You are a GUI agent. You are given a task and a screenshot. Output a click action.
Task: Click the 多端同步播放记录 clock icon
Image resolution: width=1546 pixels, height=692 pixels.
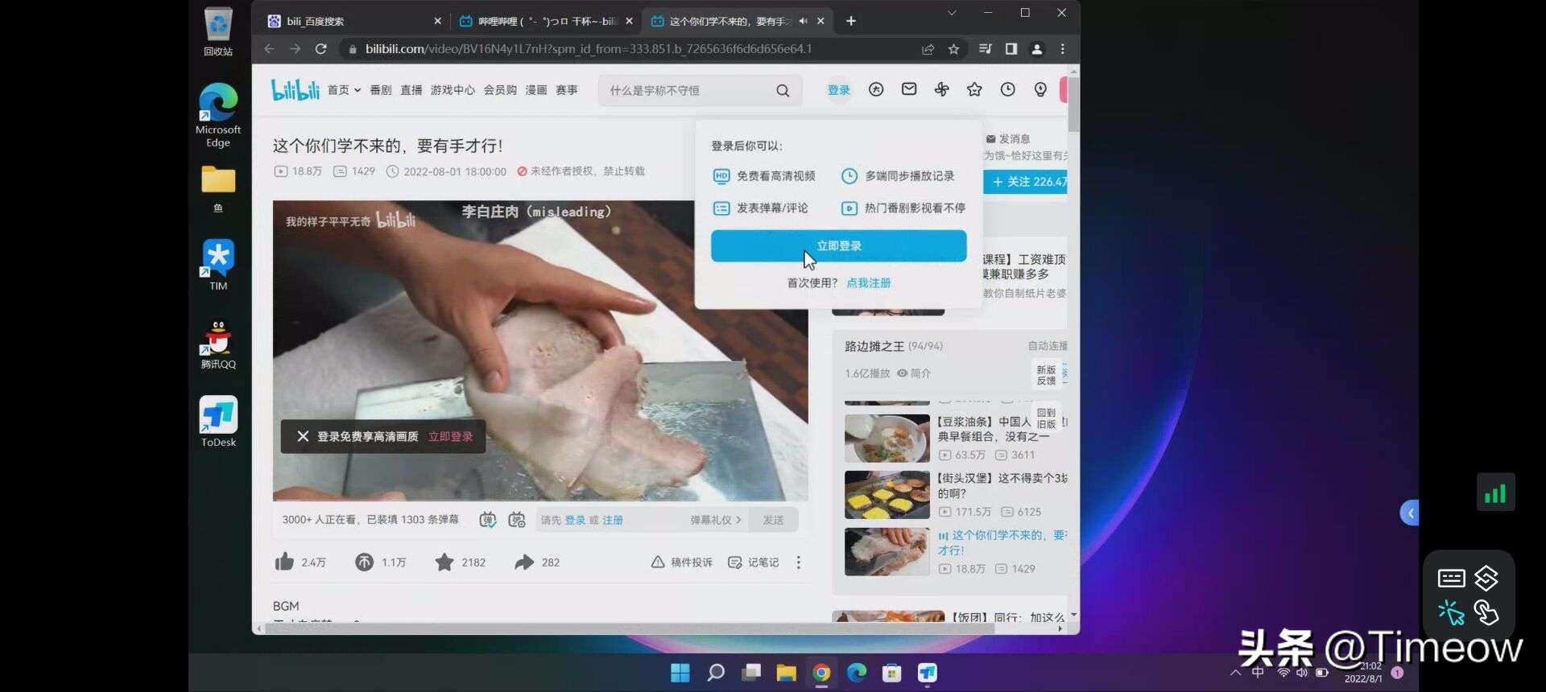[849, 176]
